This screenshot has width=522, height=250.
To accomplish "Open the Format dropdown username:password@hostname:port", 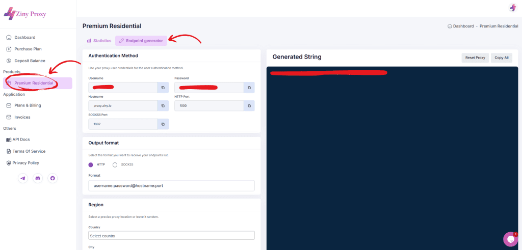I will point(171,186).
